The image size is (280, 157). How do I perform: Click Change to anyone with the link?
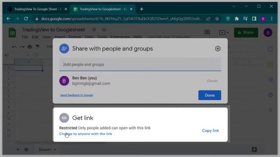[x=86, y=134]
